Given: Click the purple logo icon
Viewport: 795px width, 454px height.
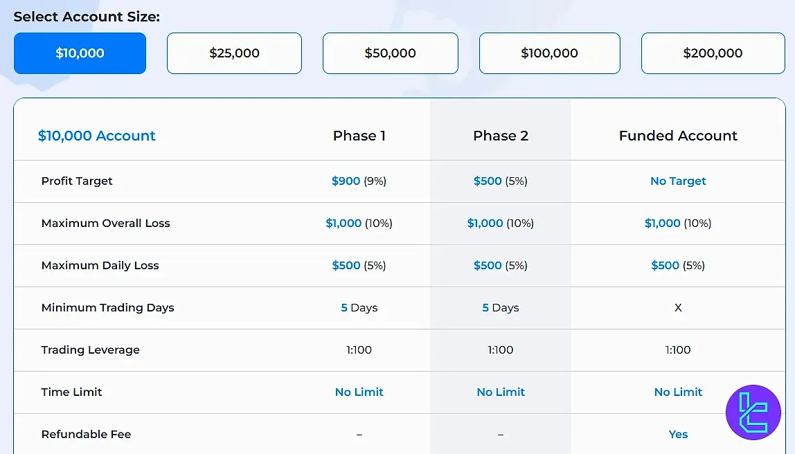Looking at the screenshot, I should tap(753, 412).
